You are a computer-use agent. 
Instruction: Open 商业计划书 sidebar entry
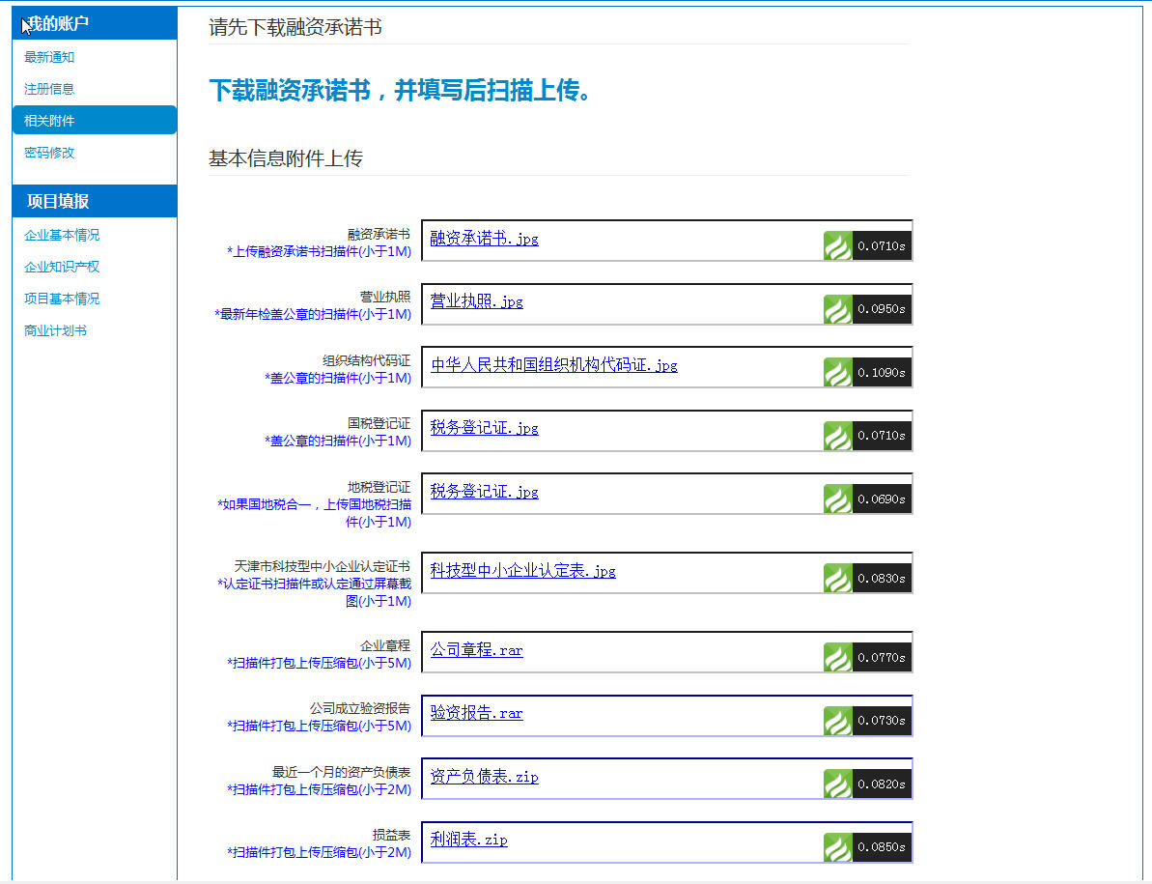[55, 331]
